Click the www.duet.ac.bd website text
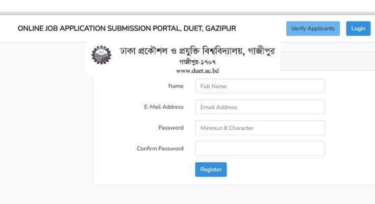This screenshot has width=375, height=204. tap(197, 71)
